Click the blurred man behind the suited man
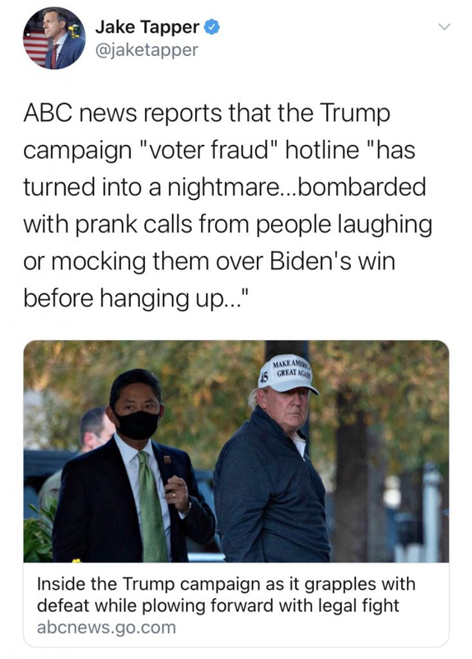This screenshot has width=472, height=659. (x=95, y=428)
